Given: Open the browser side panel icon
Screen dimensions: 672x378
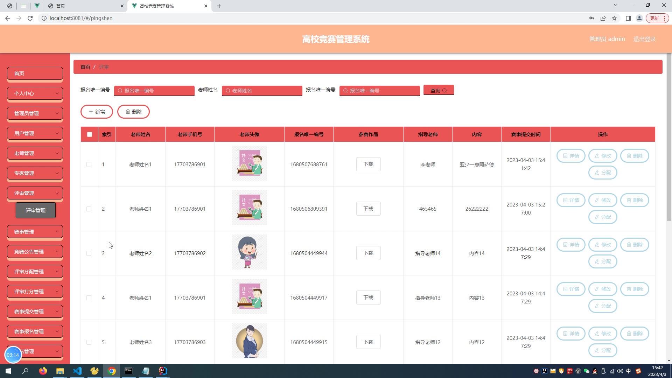Looking at the screenshot, I should click(x=628, y=18).
